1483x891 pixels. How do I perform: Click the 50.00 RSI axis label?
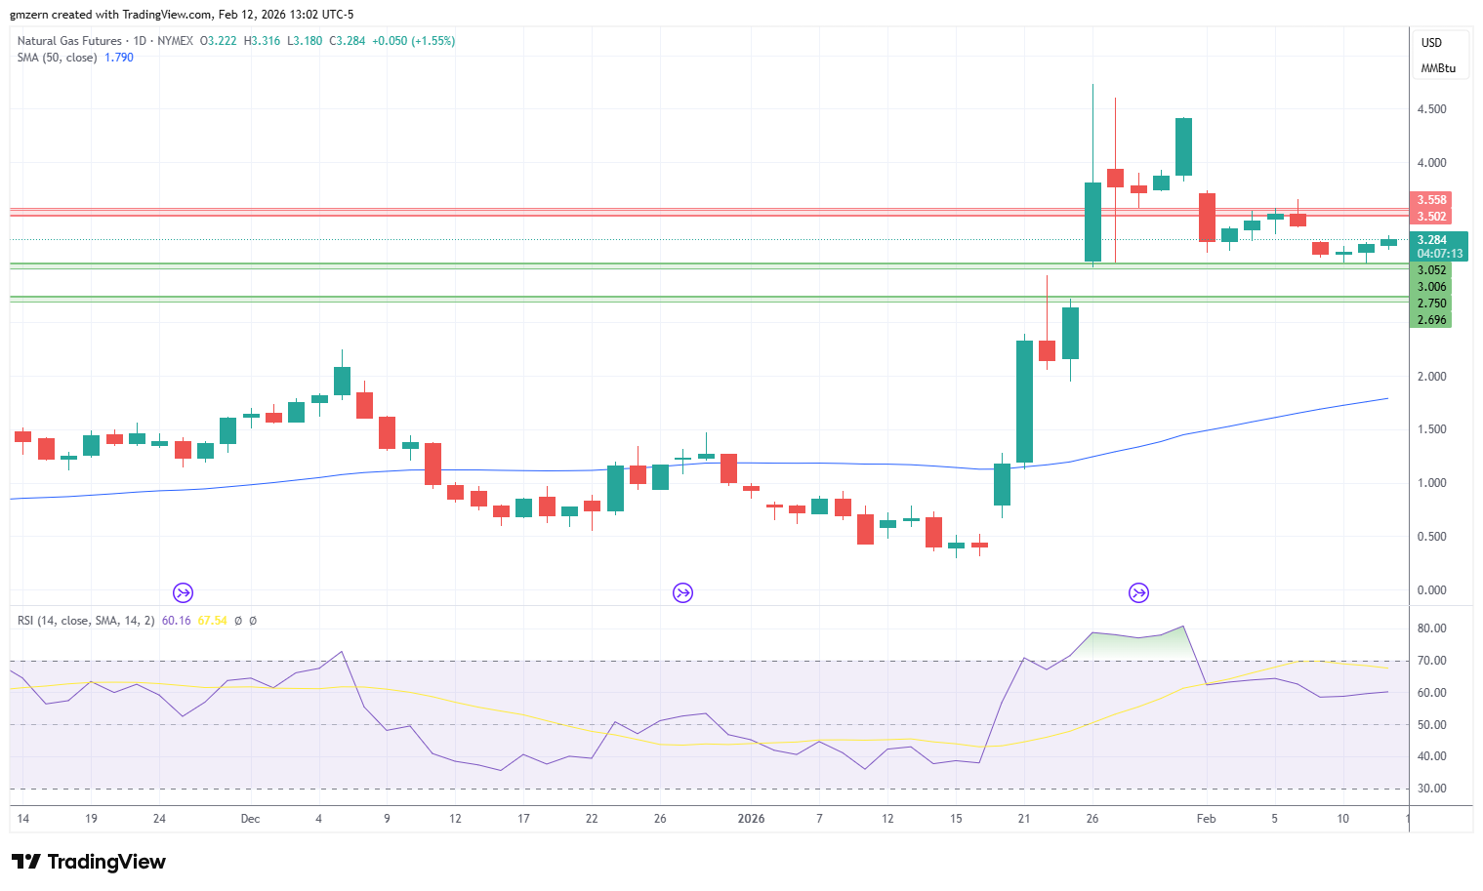[1432, 725]
